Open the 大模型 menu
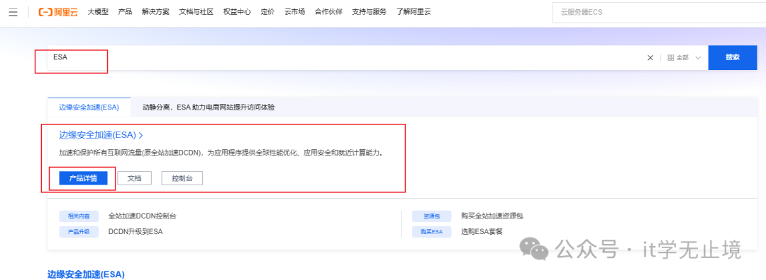Screen dimensions: 766x280 (98, 12)
